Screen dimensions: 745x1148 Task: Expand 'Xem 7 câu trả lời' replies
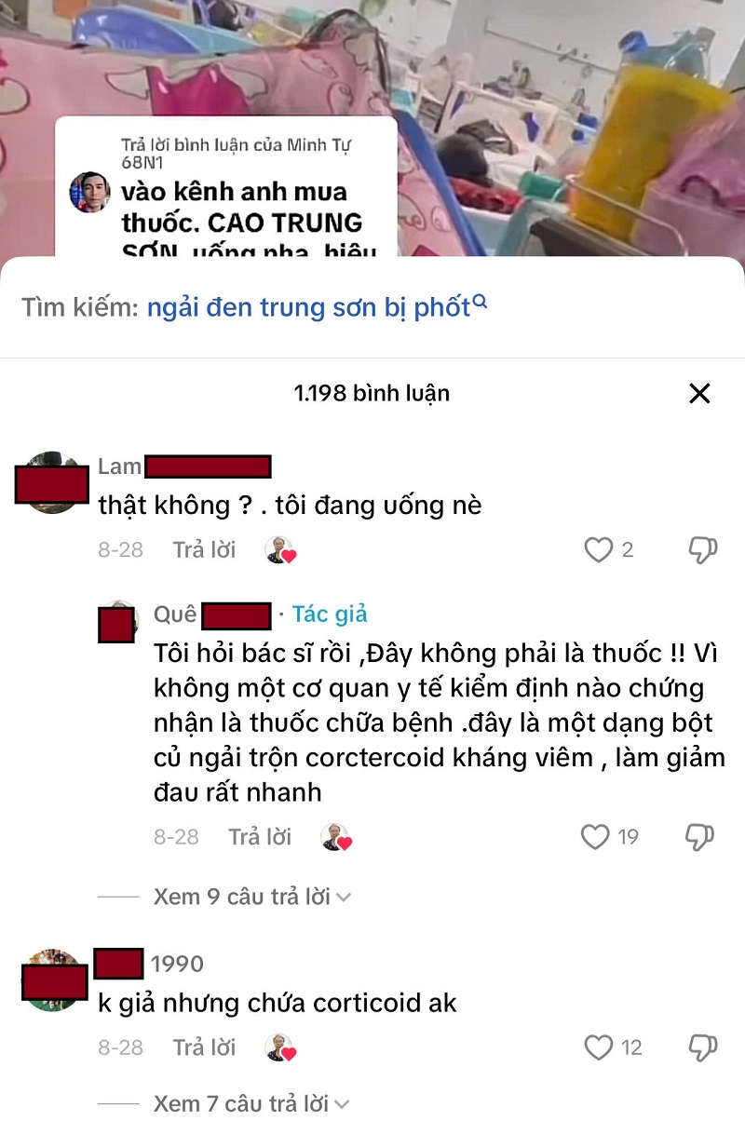click(x=251, y=1103)
